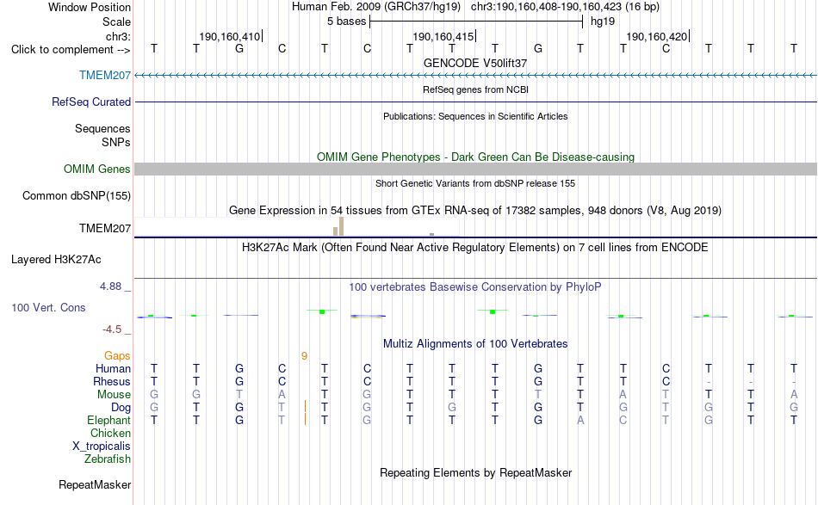Click the 190,160,410 ruler position
The width and height of the screenshot is (818, 505).
tap(230, 36)
